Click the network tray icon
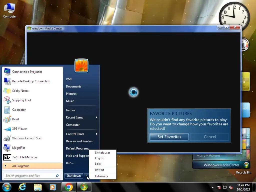The height and width of the screenshot is (192, 256). 225,187
